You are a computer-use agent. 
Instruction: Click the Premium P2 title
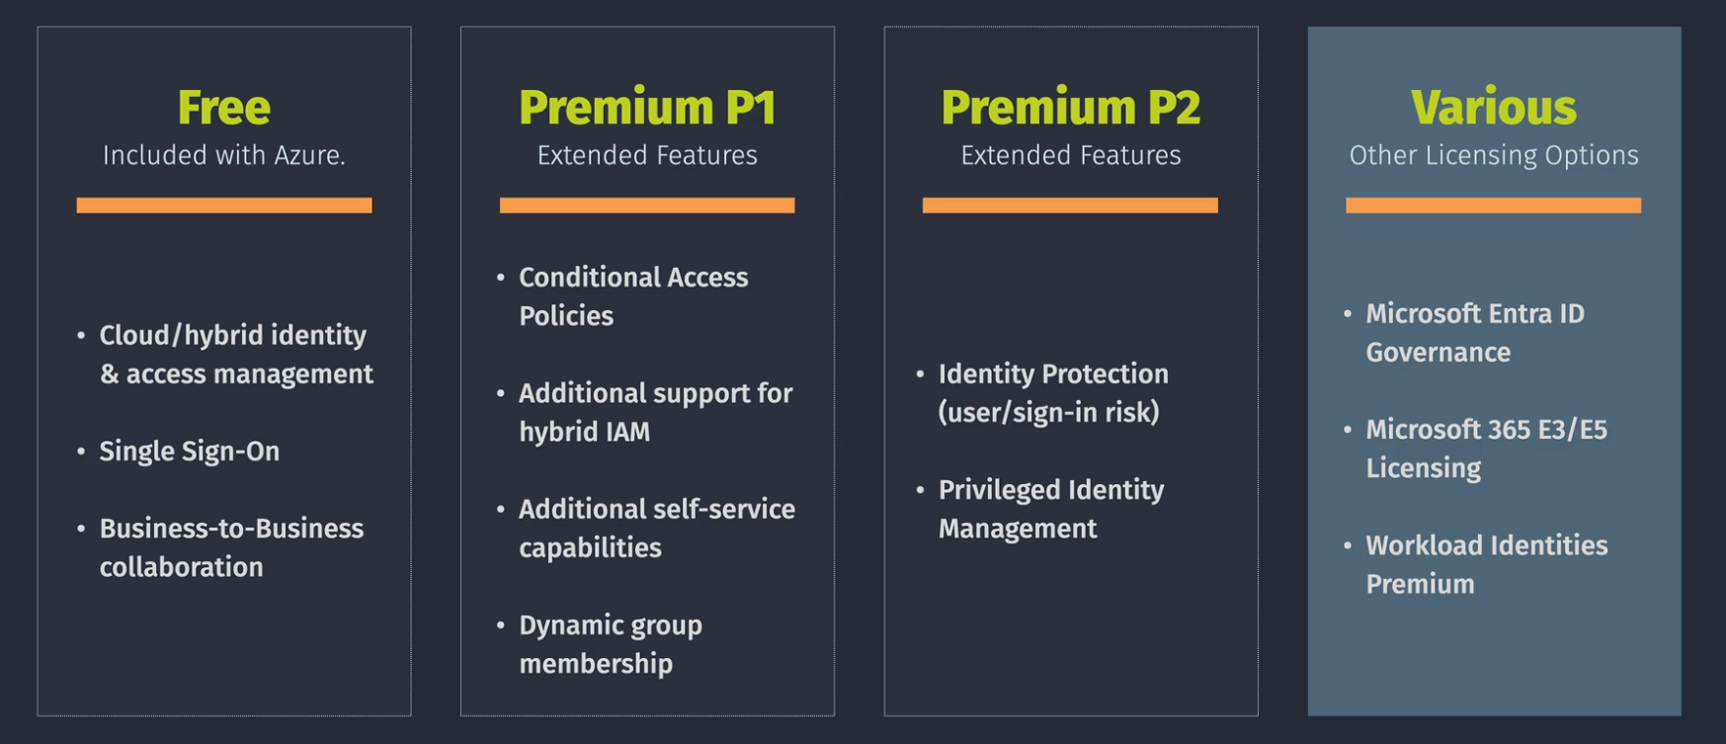coord(1071,108)
